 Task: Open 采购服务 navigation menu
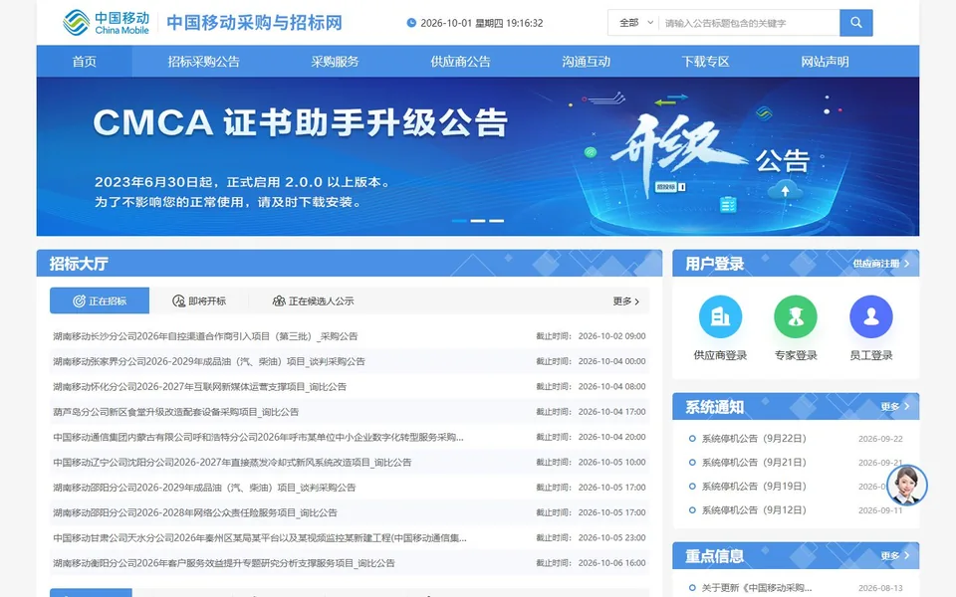click(335, 61)
